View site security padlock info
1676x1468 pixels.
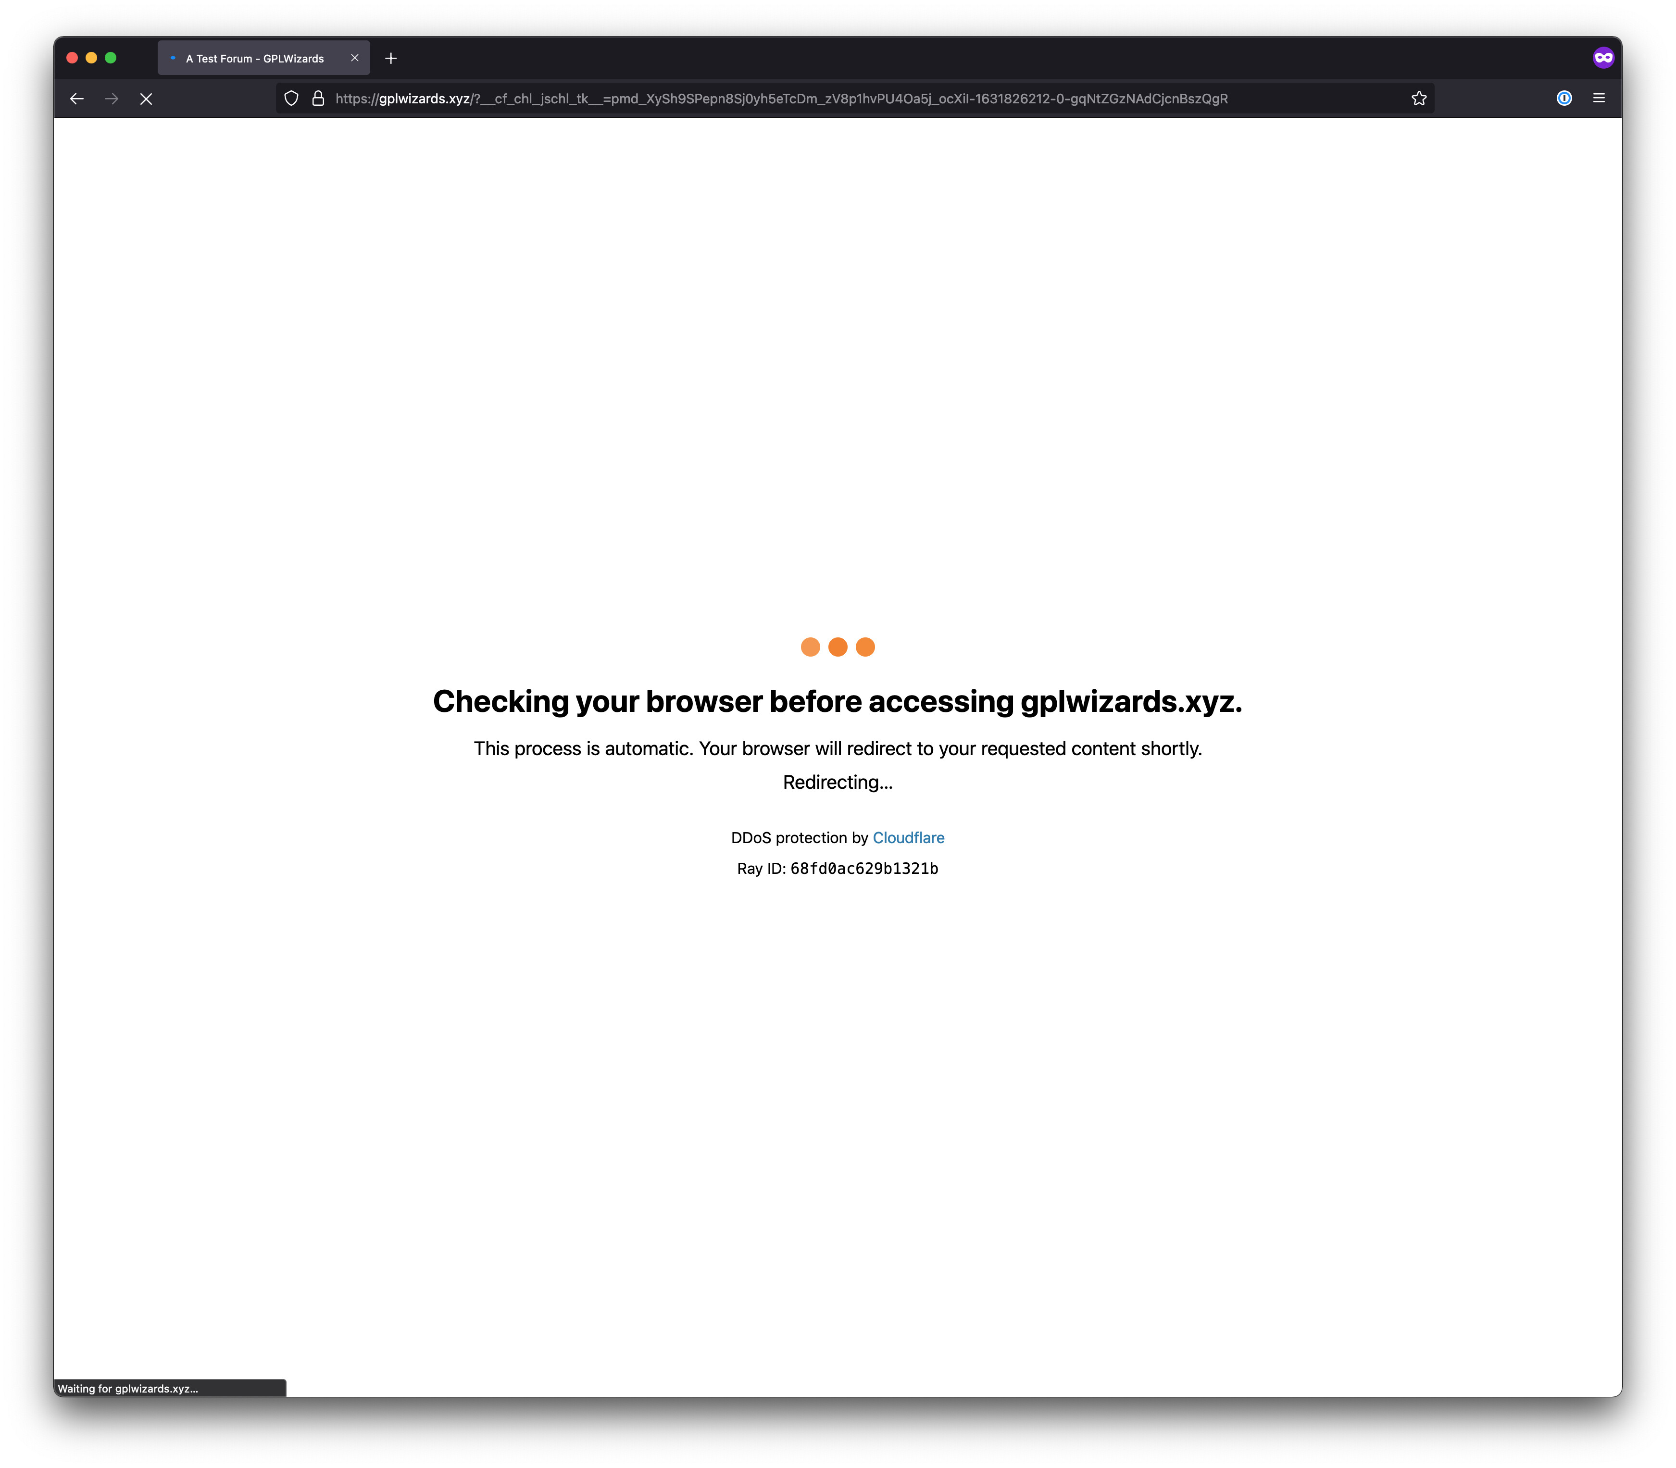[318, 99]
